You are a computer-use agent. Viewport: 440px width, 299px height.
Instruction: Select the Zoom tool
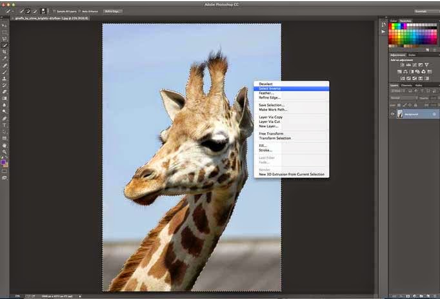(x=5, y=152)
